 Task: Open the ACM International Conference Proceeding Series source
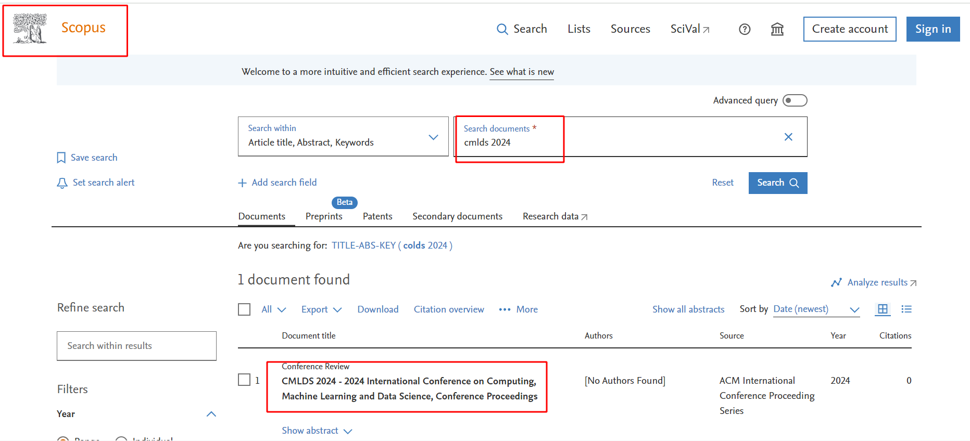click(767, 396)
